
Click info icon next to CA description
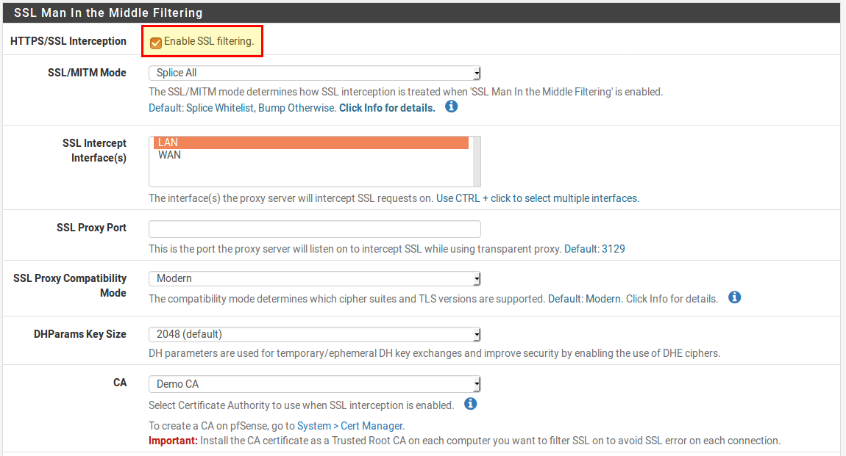pyautogui.click(x=471, y=404)
